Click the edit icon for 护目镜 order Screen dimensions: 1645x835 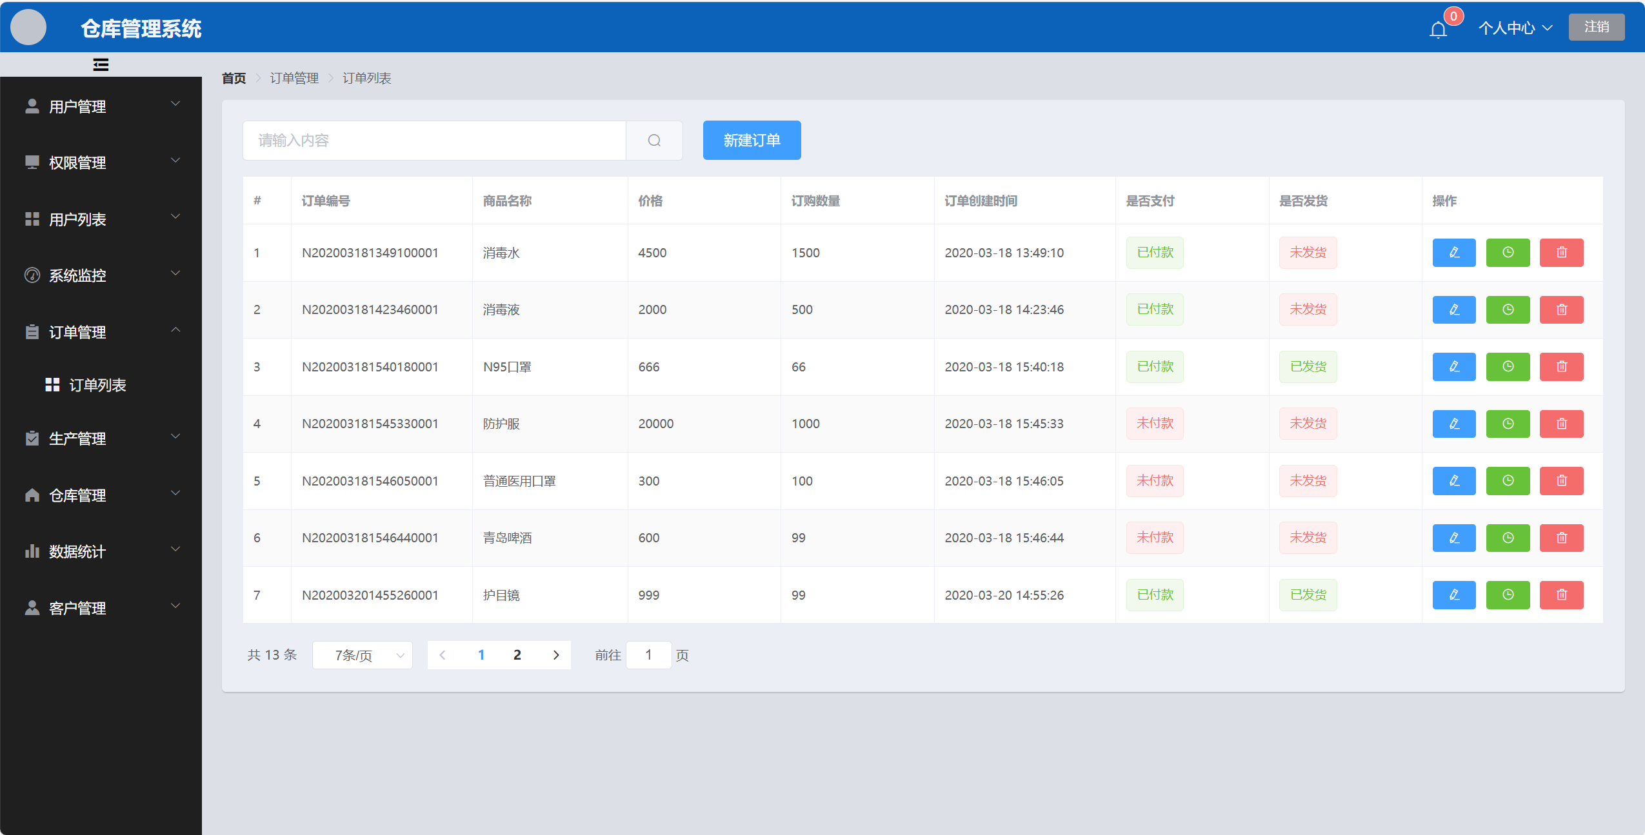(1454, 595)
